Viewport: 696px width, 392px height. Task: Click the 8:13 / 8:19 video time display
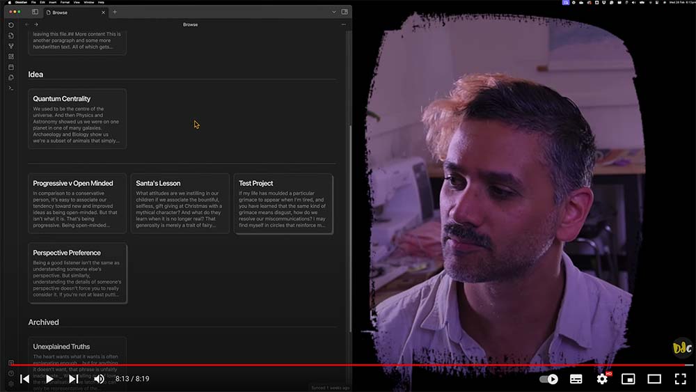tap(132, 379)
